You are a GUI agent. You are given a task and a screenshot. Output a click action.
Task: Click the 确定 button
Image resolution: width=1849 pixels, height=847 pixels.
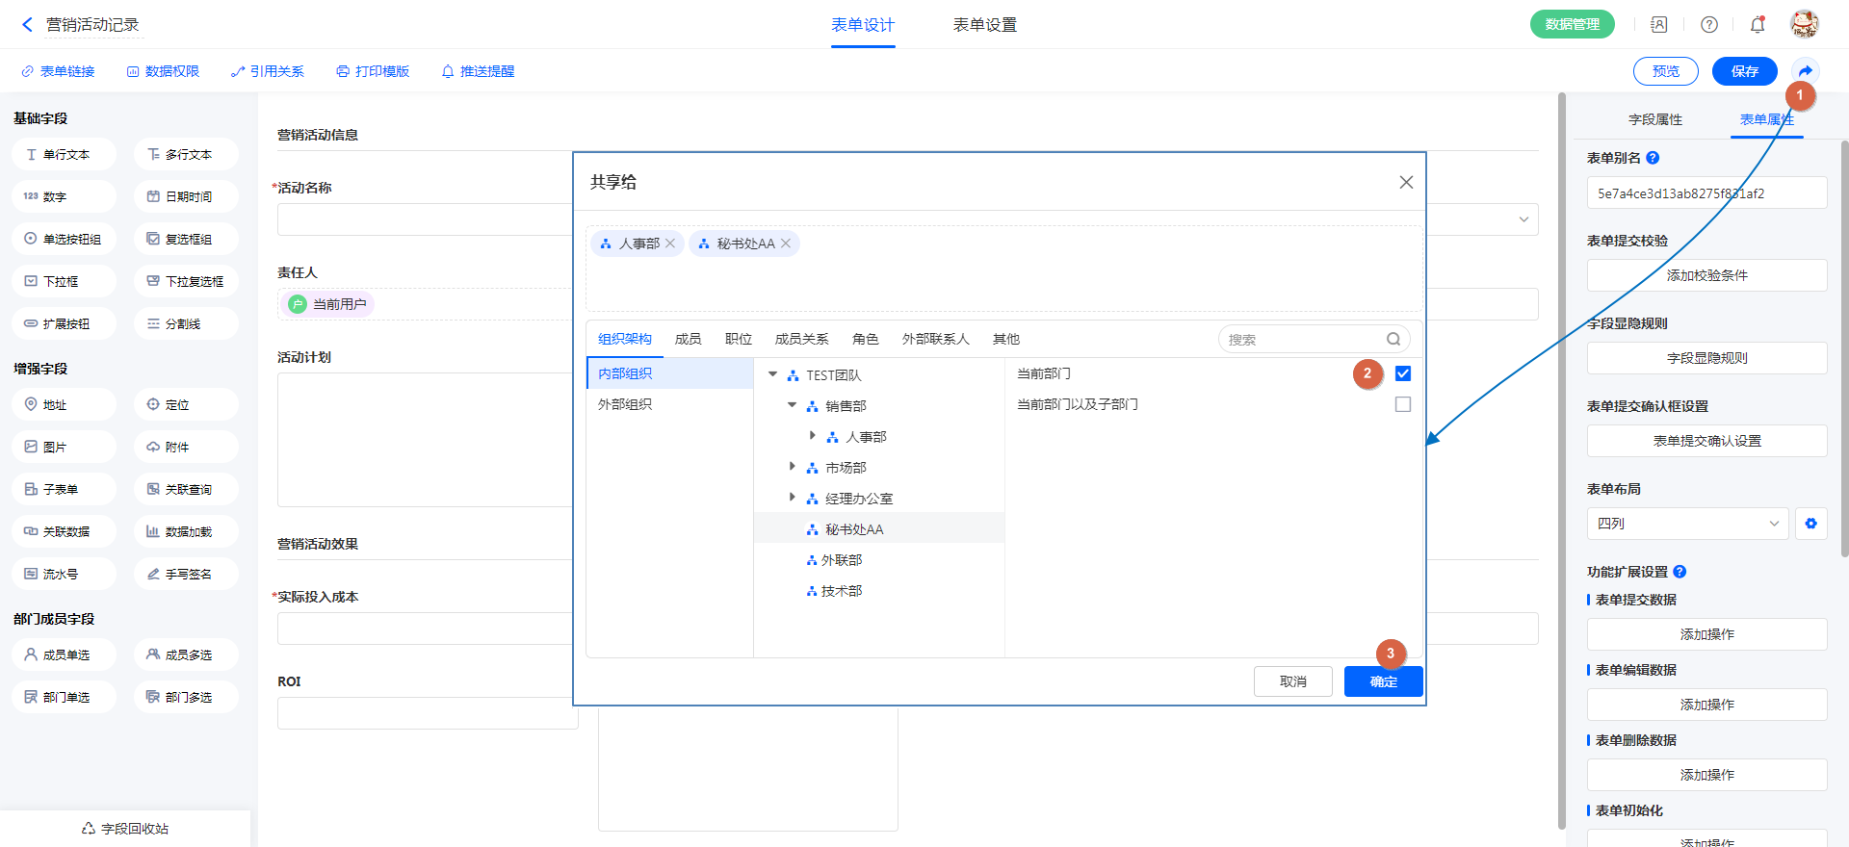click(1383, 681)
